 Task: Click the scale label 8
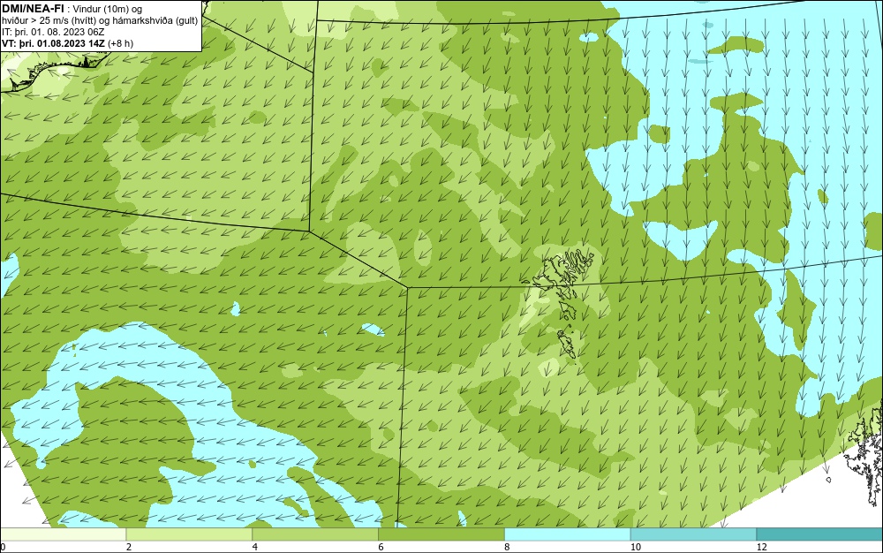tap(508, 547)
